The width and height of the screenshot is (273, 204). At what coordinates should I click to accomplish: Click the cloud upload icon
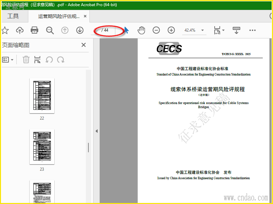coord(20,30)
